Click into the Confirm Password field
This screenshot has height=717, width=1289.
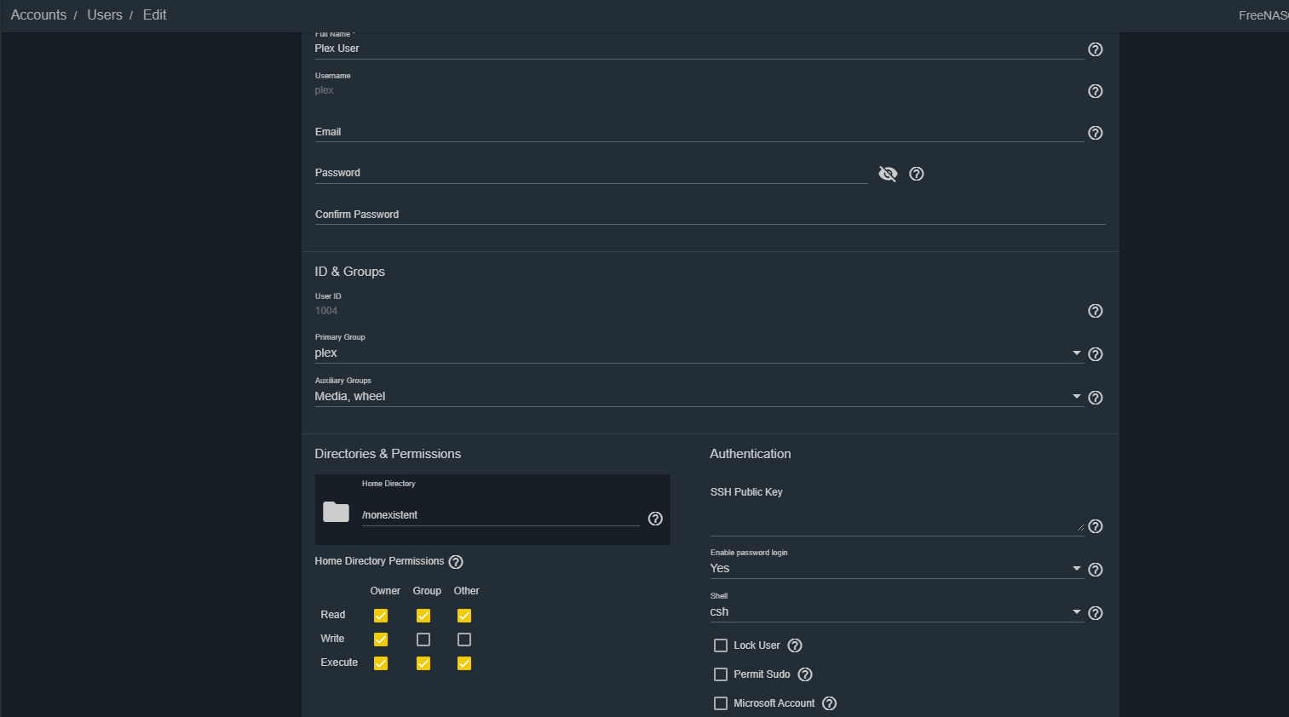tap(710, 215)
